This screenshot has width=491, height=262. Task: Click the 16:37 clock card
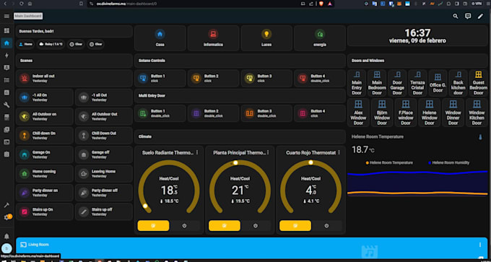point(417,36)
